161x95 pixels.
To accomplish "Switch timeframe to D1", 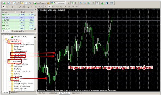I will point(69,7).
